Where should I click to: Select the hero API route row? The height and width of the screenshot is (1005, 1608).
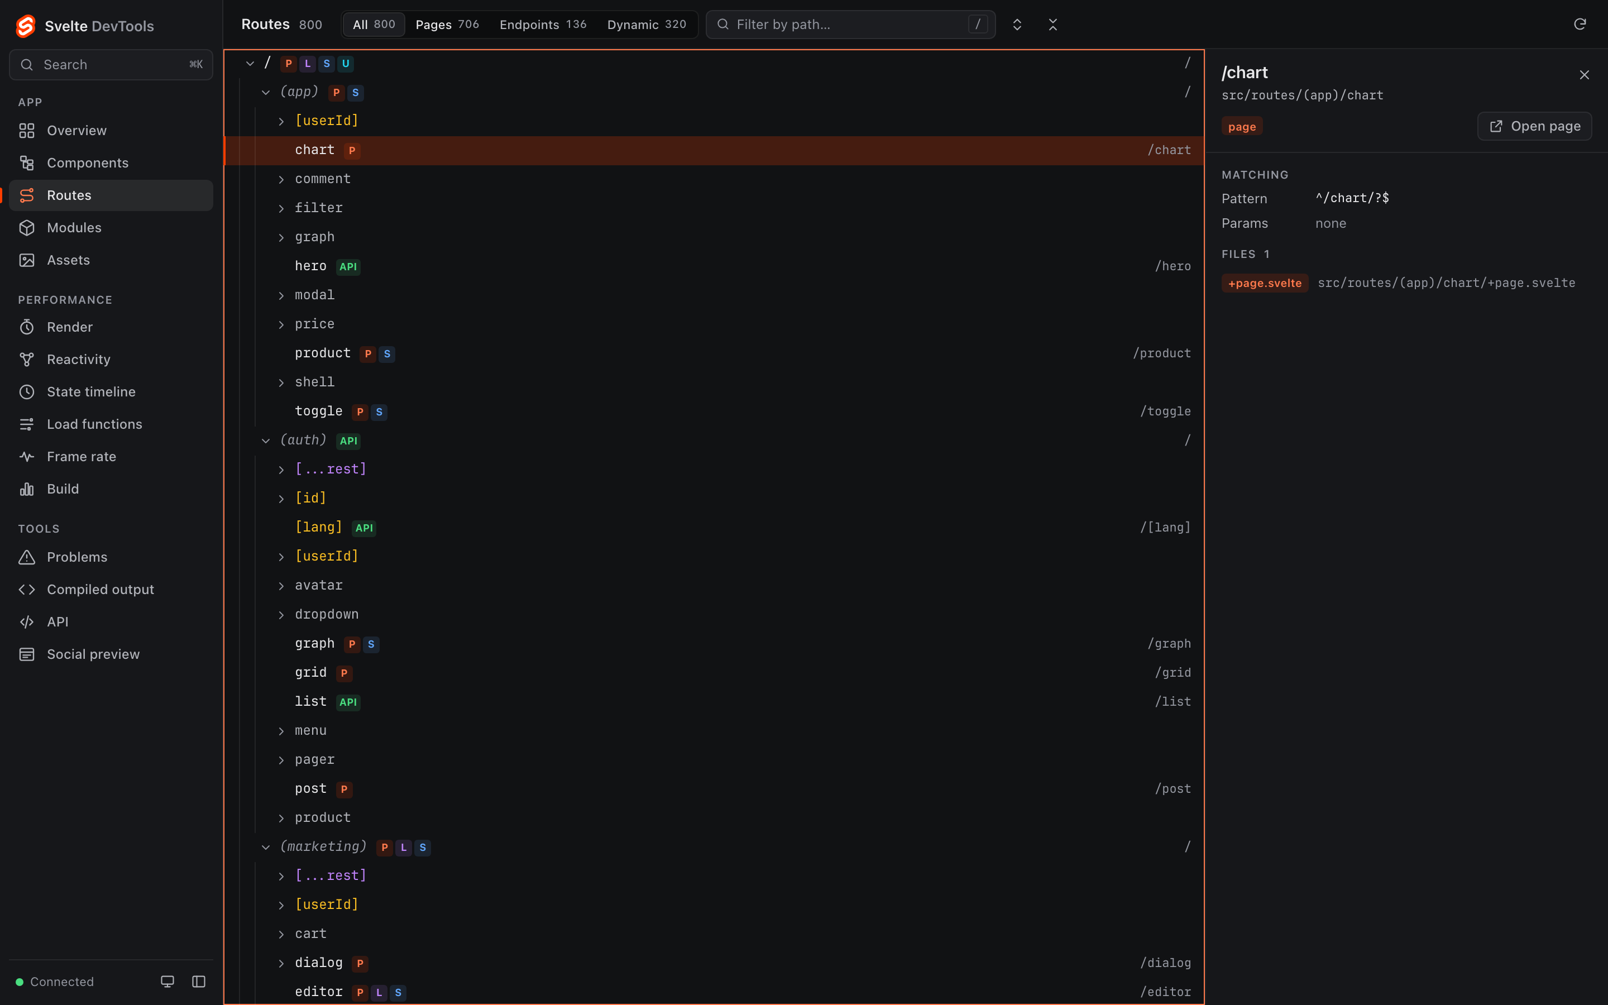pos(714,266)
